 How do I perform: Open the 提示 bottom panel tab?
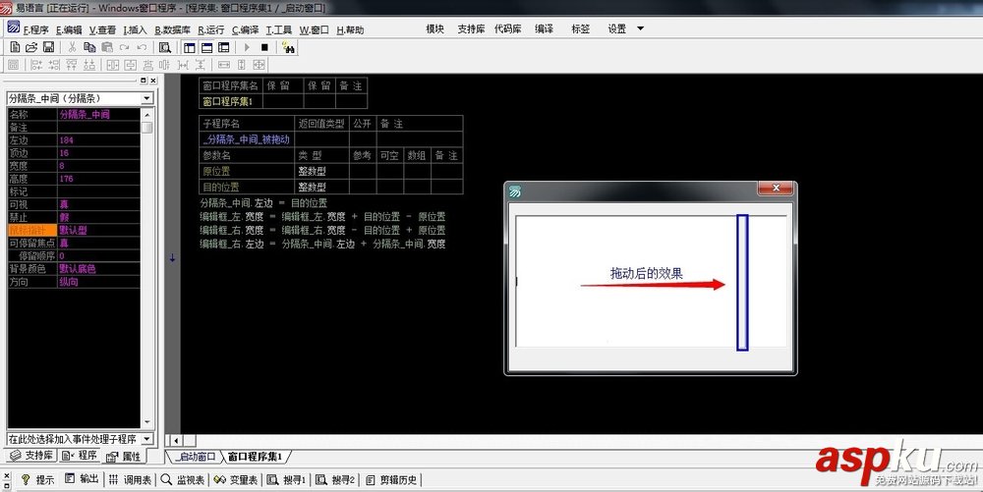pyautogui.click(x=37, y=479)
